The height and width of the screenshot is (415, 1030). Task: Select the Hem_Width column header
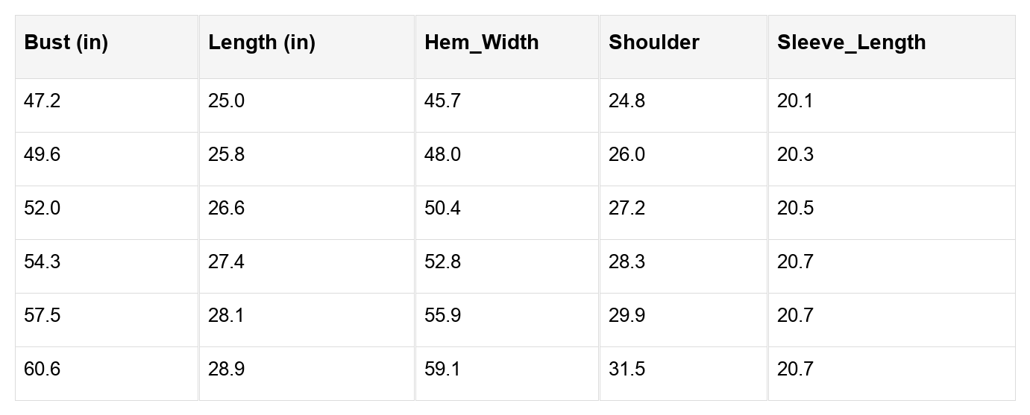coord(481,42)
